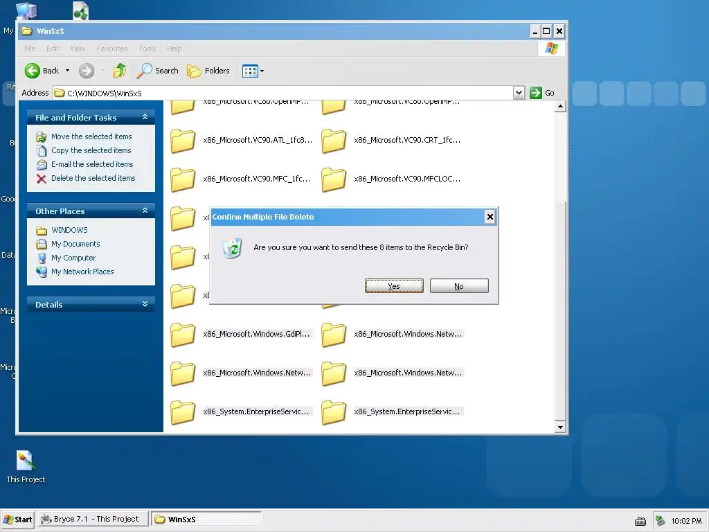Click the scrollbar down arrow
Viewport: 709px width, 532px height.
point(560,427)
